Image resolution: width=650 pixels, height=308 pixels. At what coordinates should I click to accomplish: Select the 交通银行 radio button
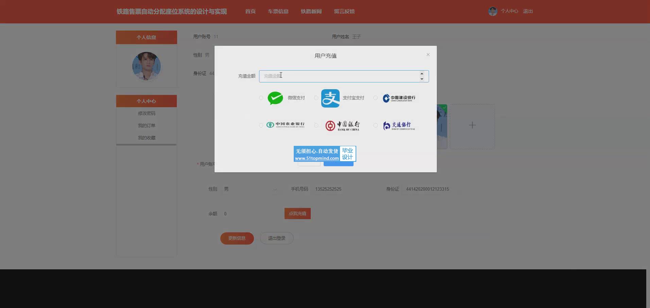tap(375, 125)
